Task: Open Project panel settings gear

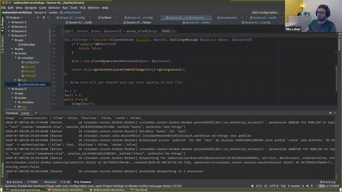Action: coord(44,18)
